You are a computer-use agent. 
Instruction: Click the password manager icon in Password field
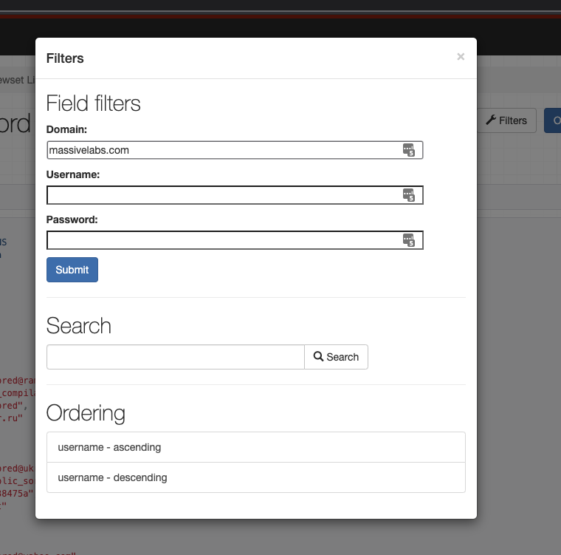coord(409,240)
